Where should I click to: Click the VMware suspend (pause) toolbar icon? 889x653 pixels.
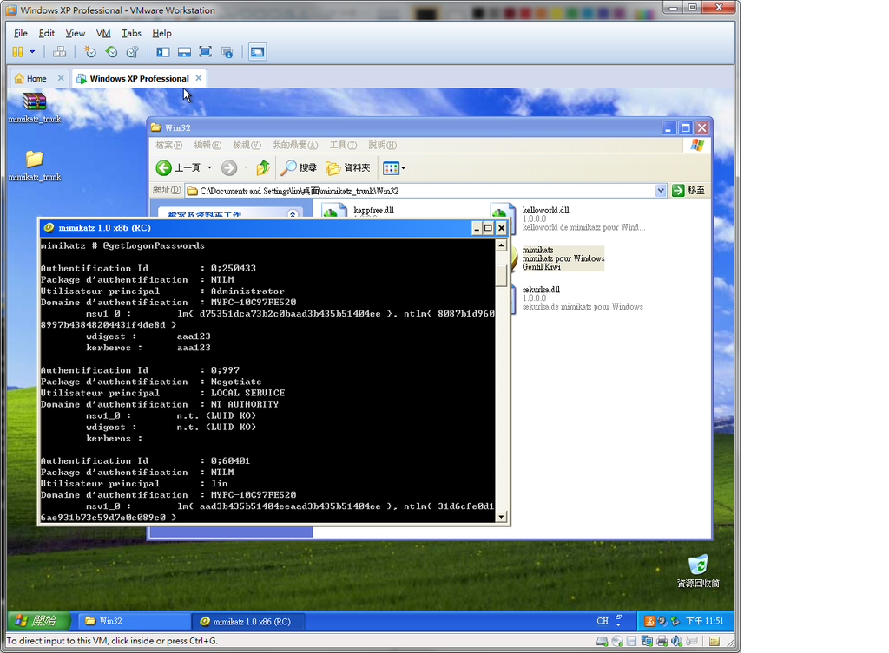(x=17, y=52)
